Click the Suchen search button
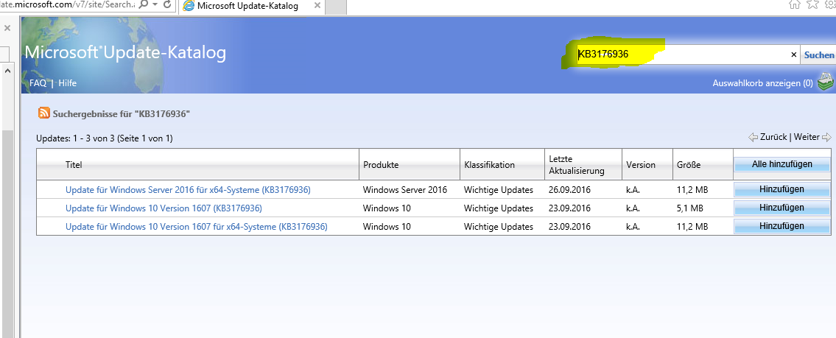The image size is (836, 338). pyautogui.click(x=819, y=55)
